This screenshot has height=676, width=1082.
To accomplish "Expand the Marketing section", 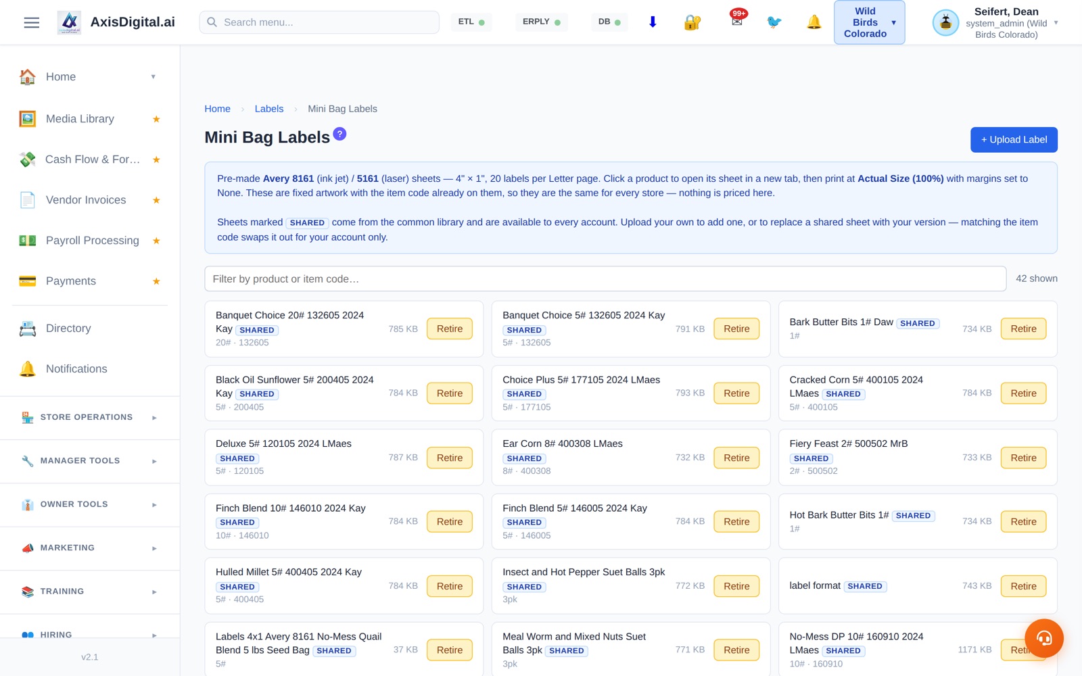I will tap(154, 548).
